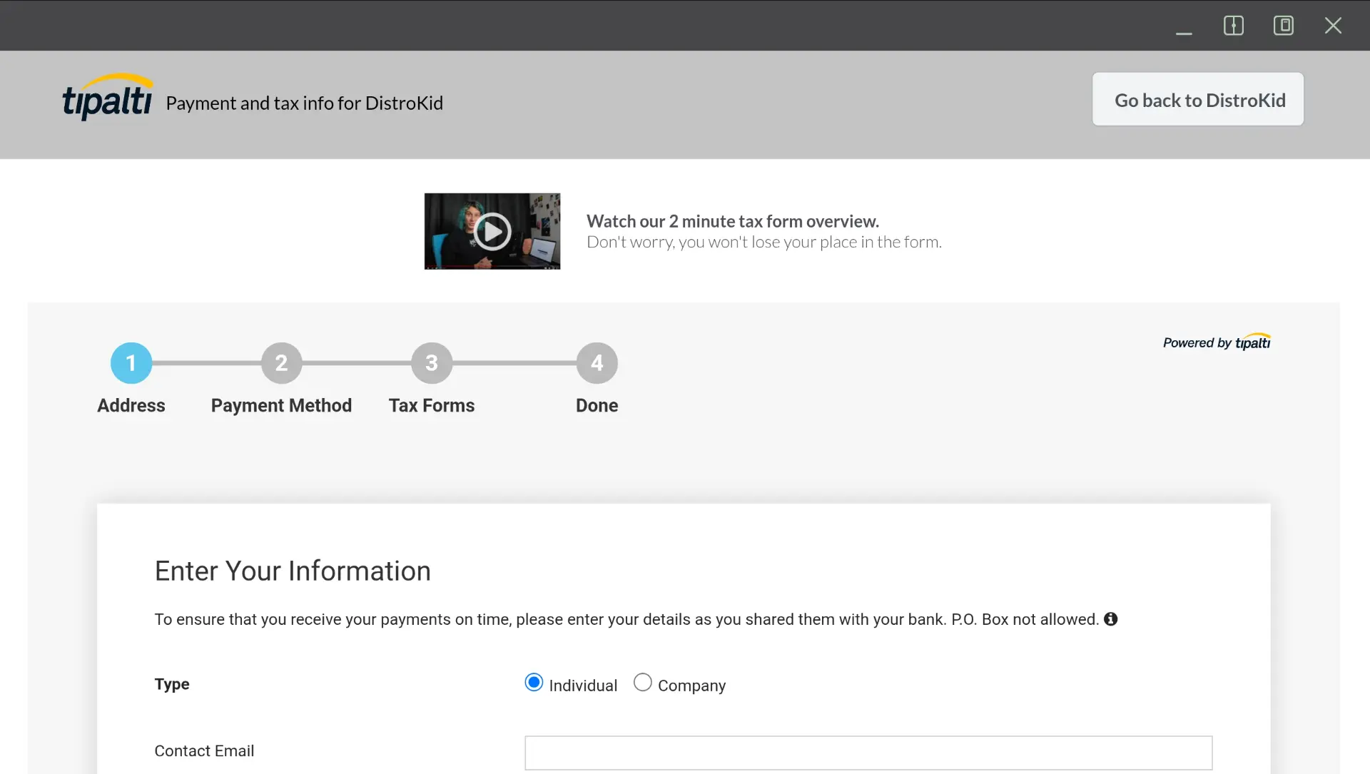Go to step 4 Done circle
Image resolution: width=1370 pixels, height=774 pixels.
click(597, 363)
